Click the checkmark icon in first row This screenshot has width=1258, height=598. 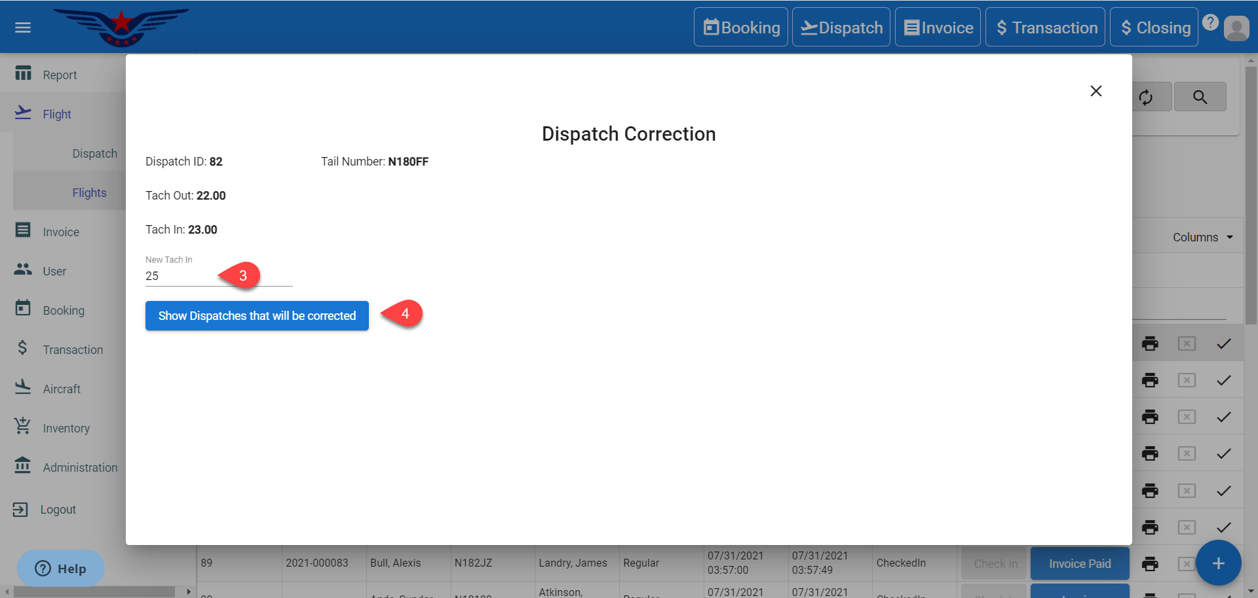[1223, 344]
